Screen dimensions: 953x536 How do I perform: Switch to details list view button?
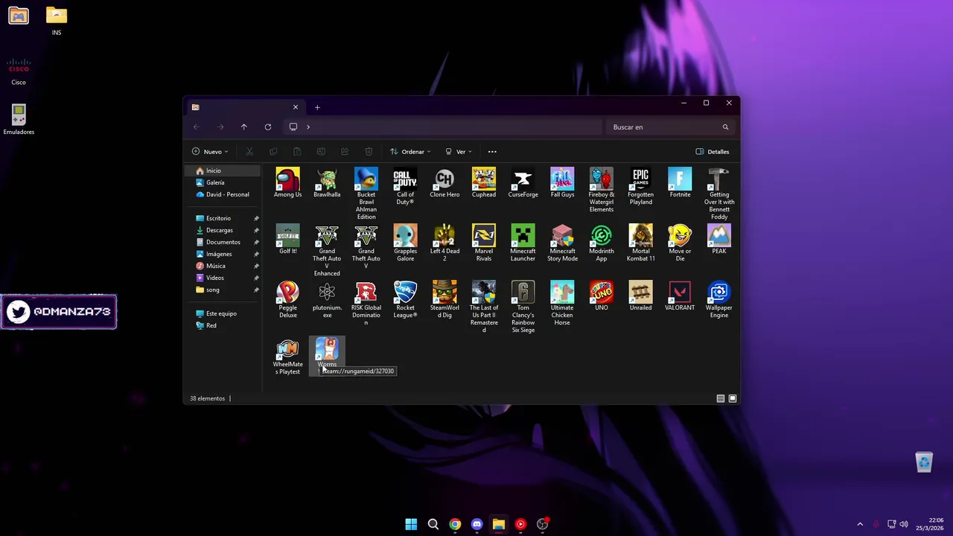tap(721, 398)
